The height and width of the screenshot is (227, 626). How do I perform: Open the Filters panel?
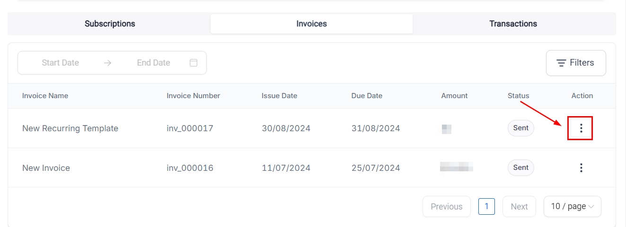(x=575, y=63)
